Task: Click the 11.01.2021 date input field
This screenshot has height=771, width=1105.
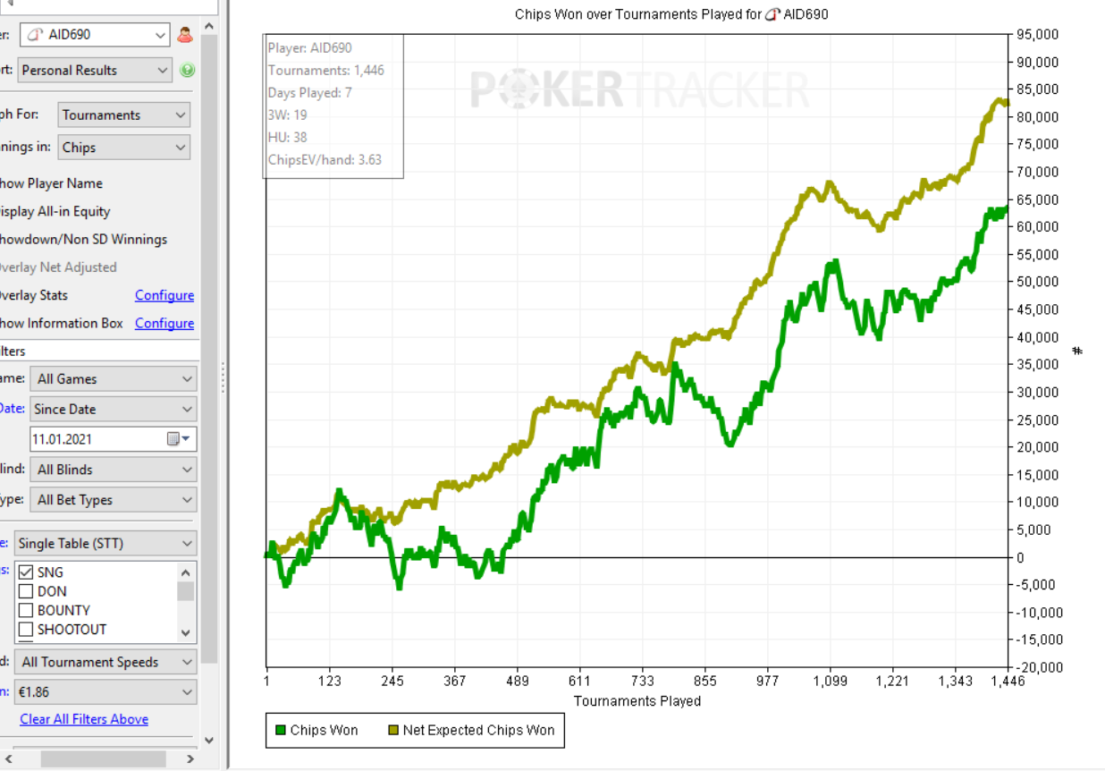Action: tap(97, 439)
